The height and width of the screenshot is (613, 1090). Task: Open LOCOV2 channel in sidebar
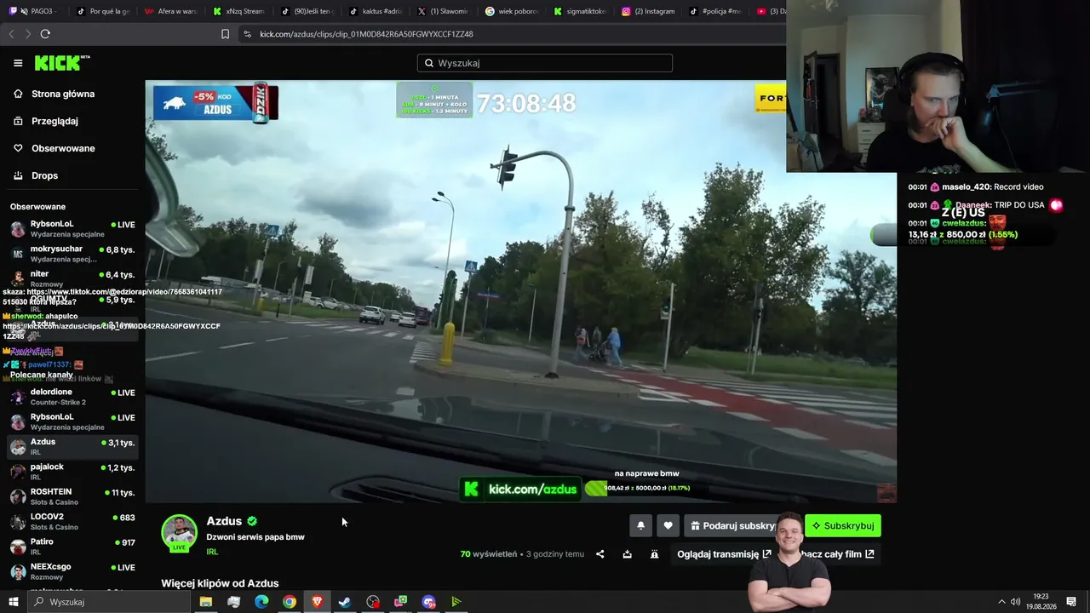[x=72, y=521]
